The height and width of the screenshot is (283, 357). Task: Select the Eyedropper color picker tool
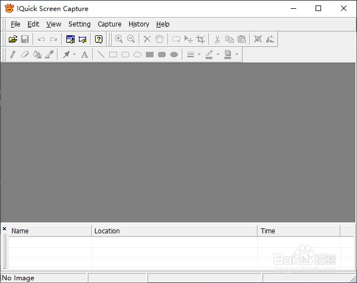pos(49,55)
